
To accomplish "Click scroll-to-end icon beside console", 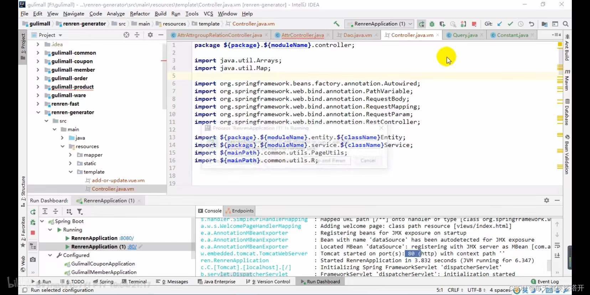I will (x=557, y=255).
